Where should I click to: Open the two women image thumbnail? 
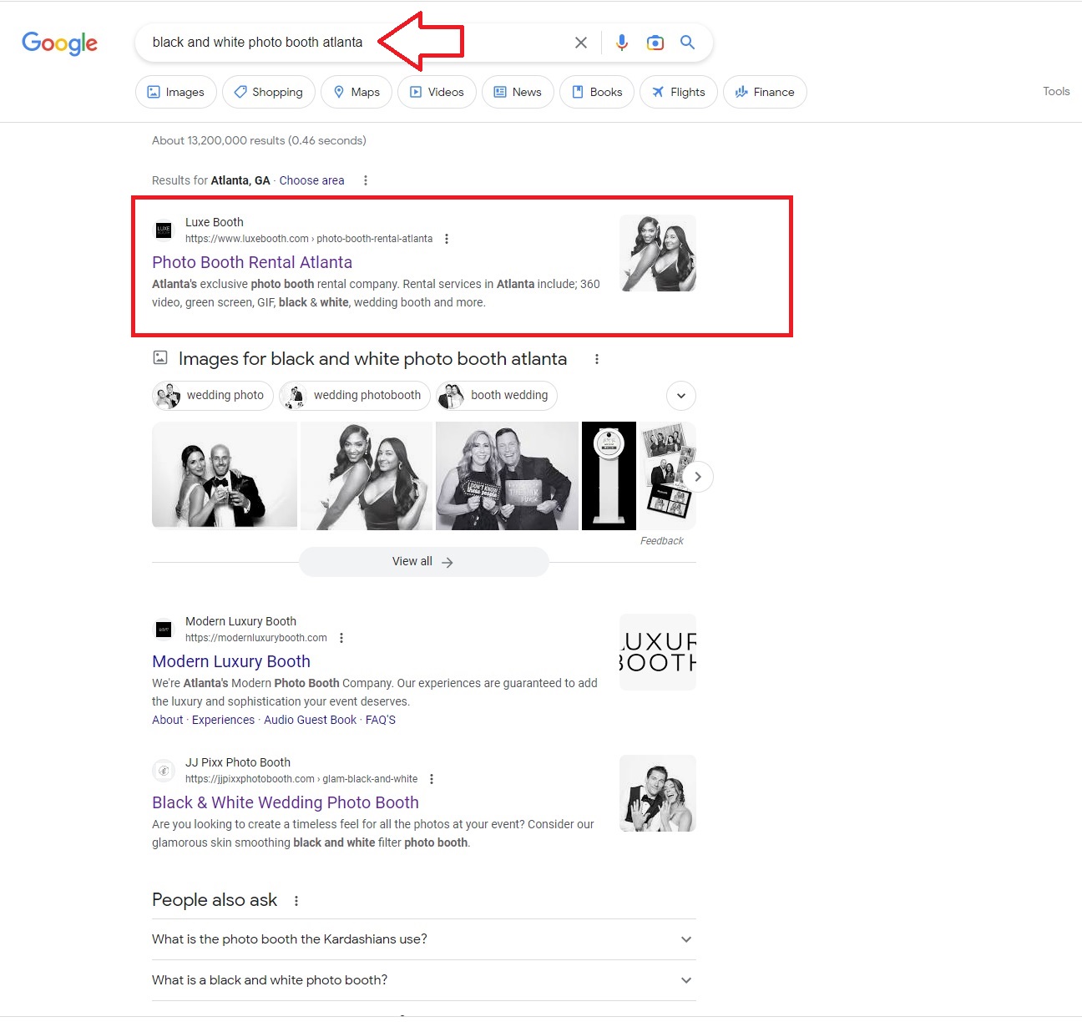pos(367,476)
